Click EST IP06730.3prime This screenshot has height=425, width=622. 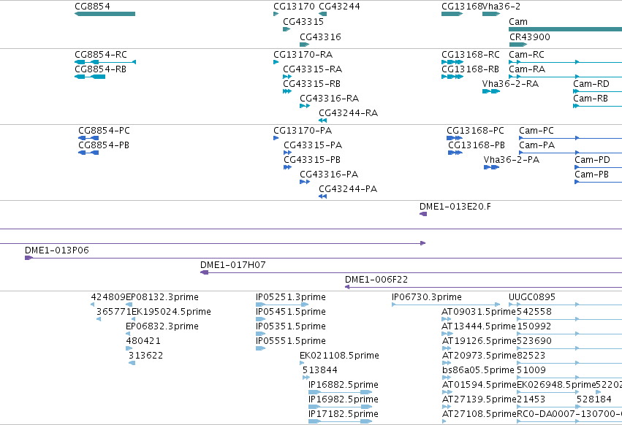427,297
